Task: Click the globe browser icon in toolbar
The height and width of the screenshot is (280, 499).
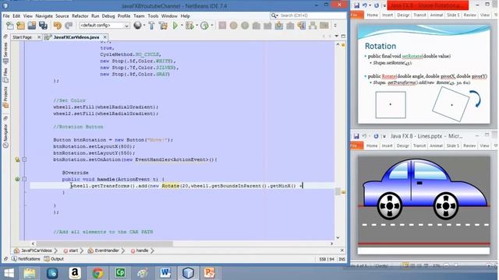Action: [137, 26]
